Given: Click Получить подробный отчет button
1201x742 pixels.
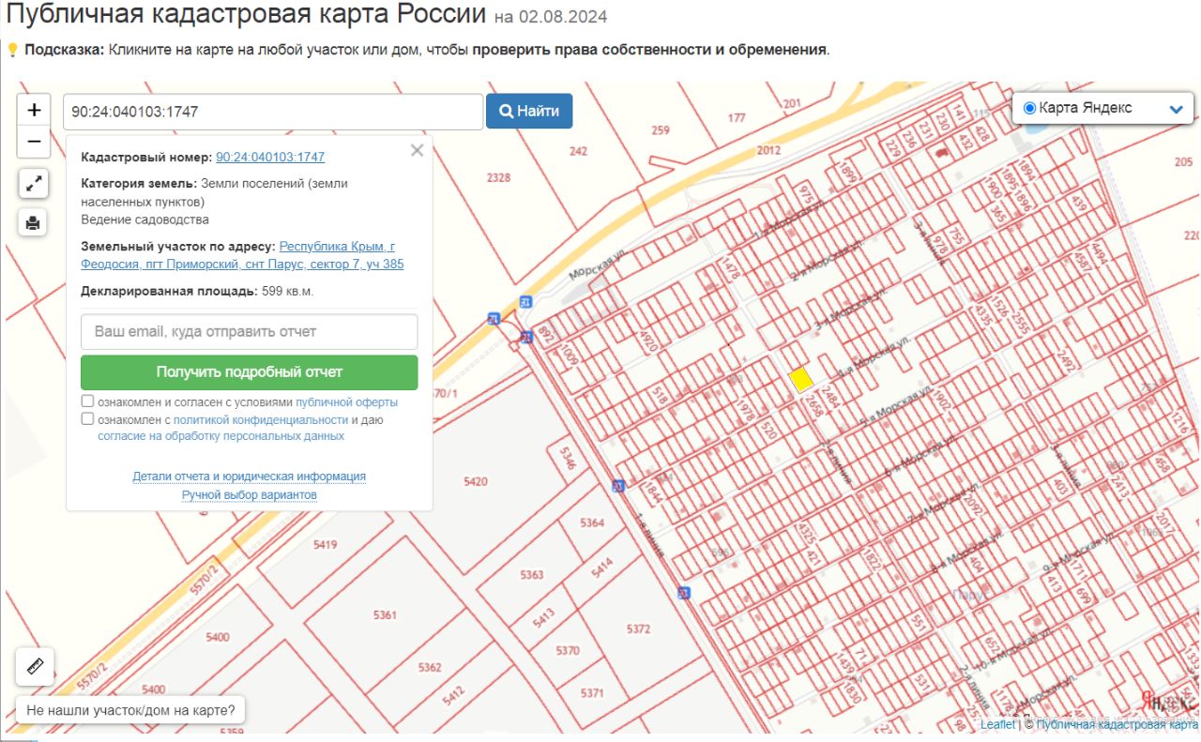Looking at the screenshot, I should [x=250, y=372].
